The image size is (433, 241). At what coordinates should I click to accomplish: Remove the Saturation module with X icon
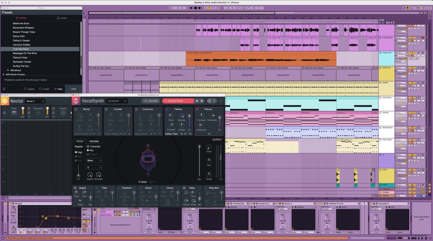(x=29, y=117)
